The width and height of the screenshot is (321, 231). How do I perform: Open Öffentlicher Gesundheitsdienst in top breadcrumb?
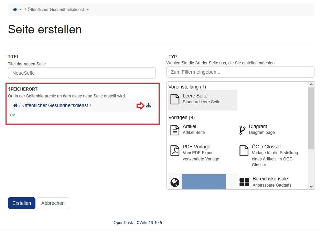(x=56, y=10)
